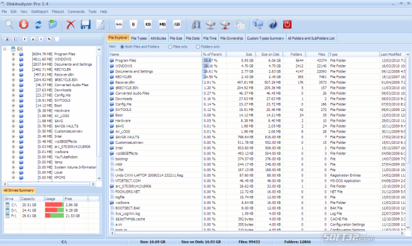Expand the RECYCLER tree node
Screen dimensions: 412x246
tap(13, 69)
